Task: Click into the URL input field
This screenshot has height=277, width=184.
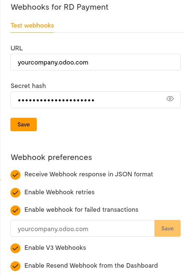Action: [x=96, y=62]
